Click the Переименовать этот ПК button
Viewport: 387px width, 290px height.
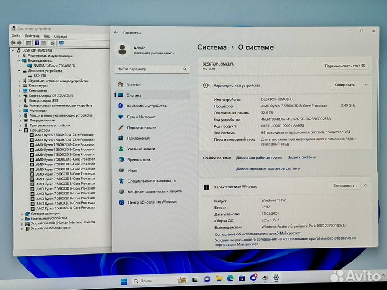[x=345, y=66]
